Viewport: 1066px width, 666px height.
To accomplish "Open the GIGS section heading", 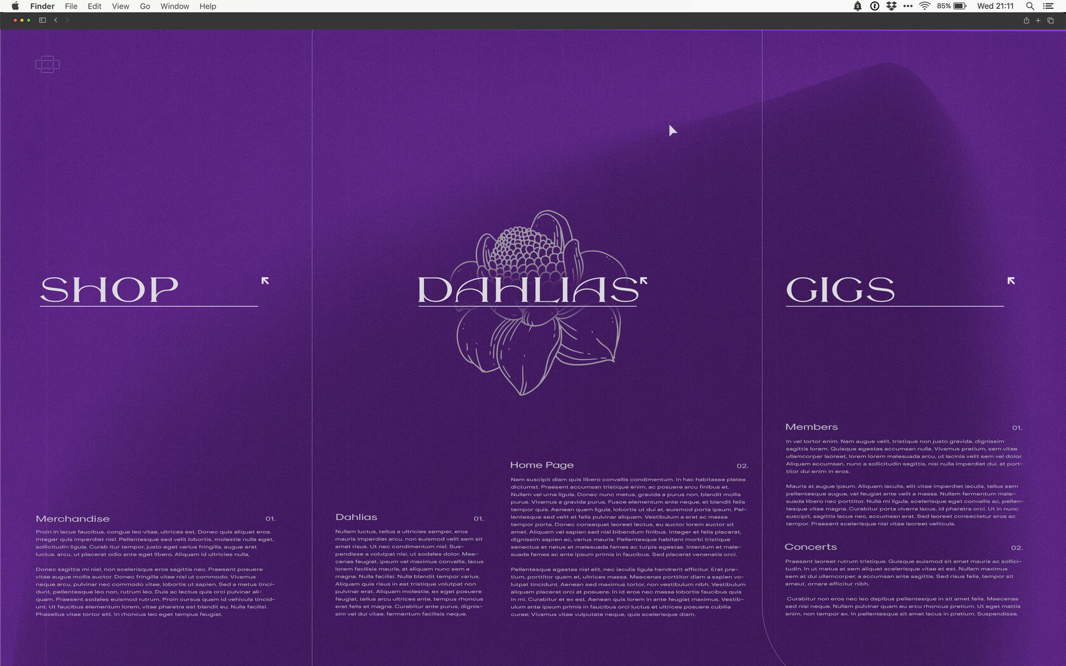I will [840, 290].
